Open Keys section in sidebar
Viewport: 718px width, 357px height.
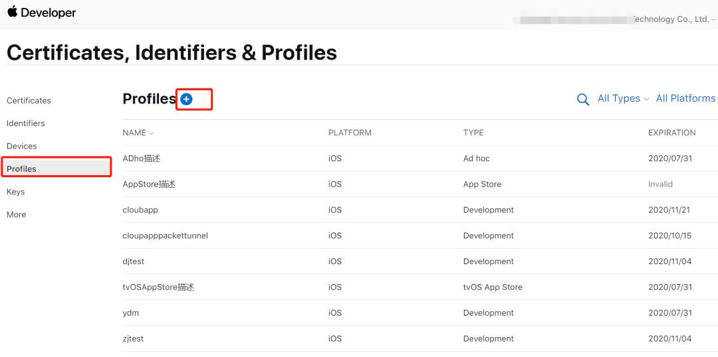coord(16,192)
